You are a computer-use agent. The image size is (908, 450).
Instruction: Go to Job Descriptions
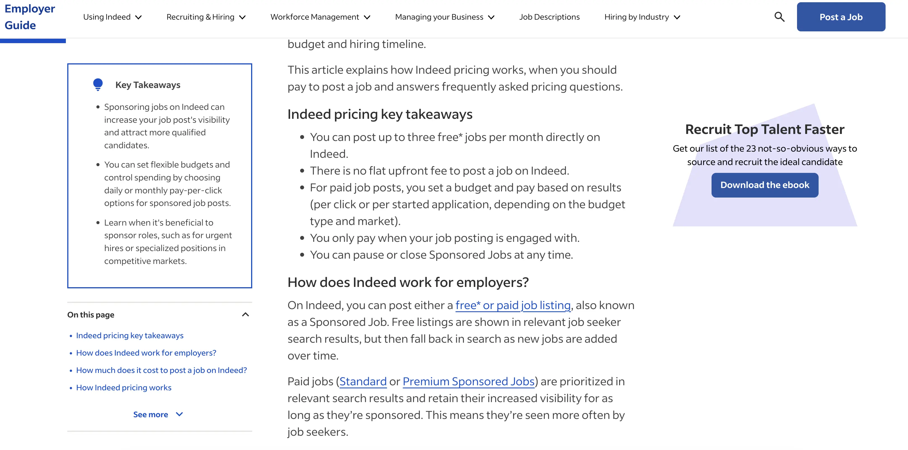tap(549, 17)
